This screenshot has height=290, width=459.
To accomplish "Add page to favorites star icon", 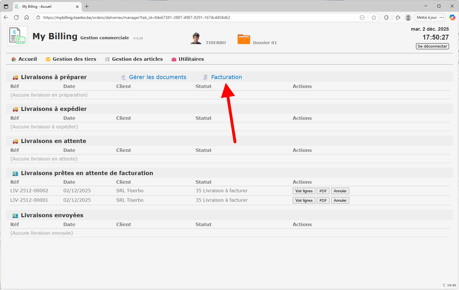I will [374, 17].
